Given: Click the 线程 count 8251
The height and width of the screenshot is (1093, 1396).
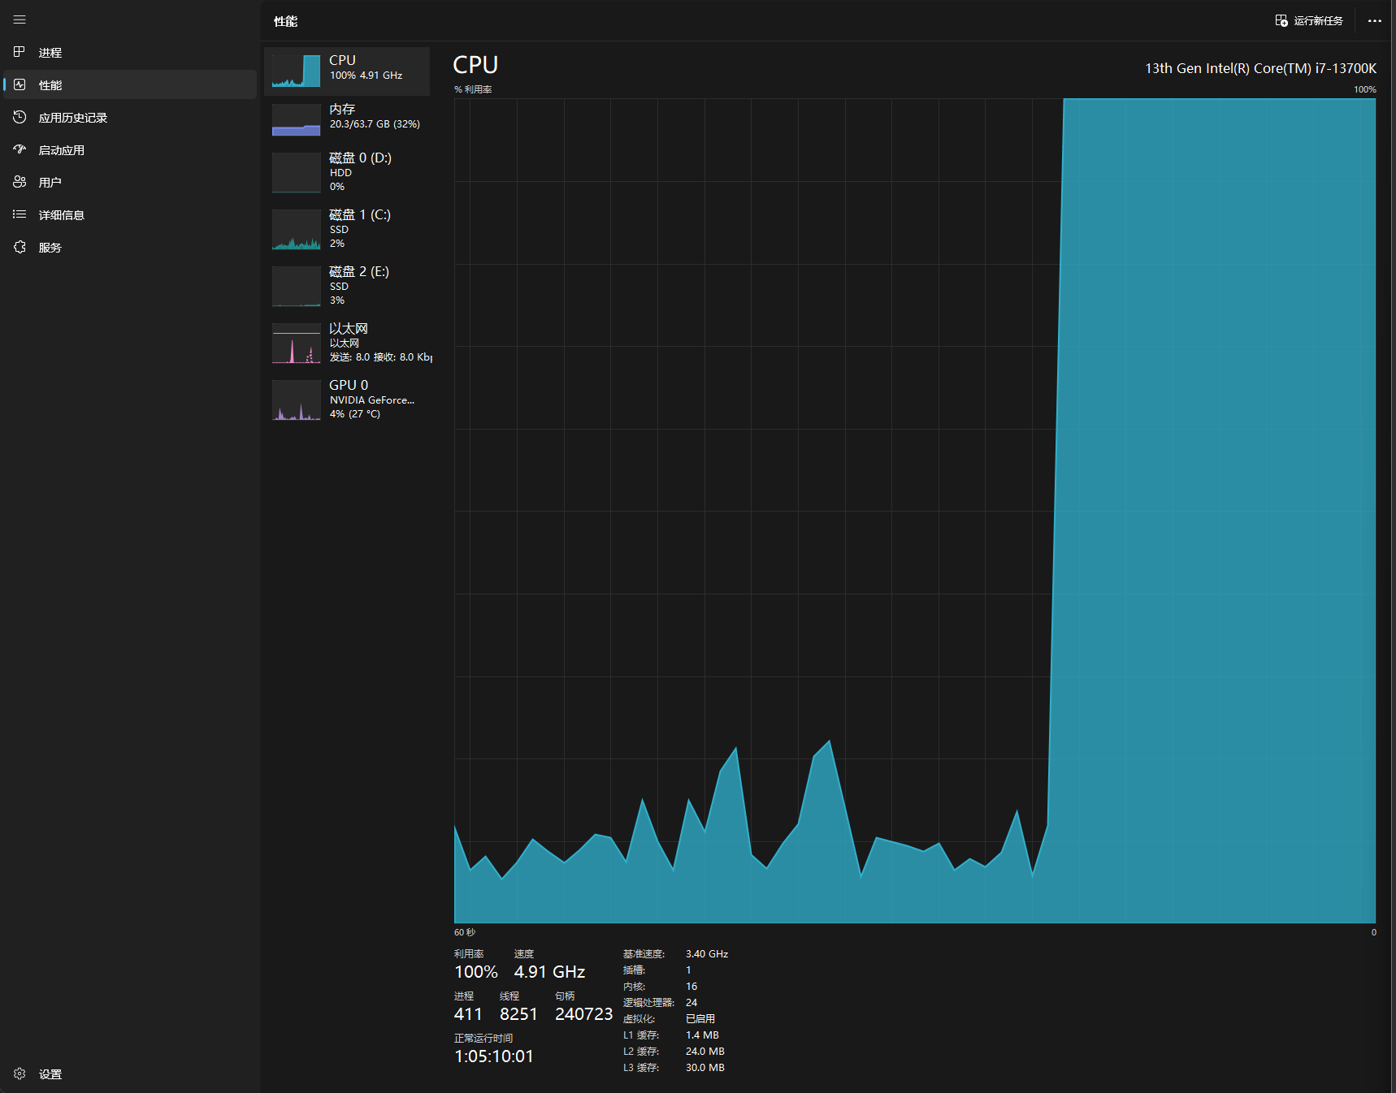Looking at the screenshot, I should 518,1014.
